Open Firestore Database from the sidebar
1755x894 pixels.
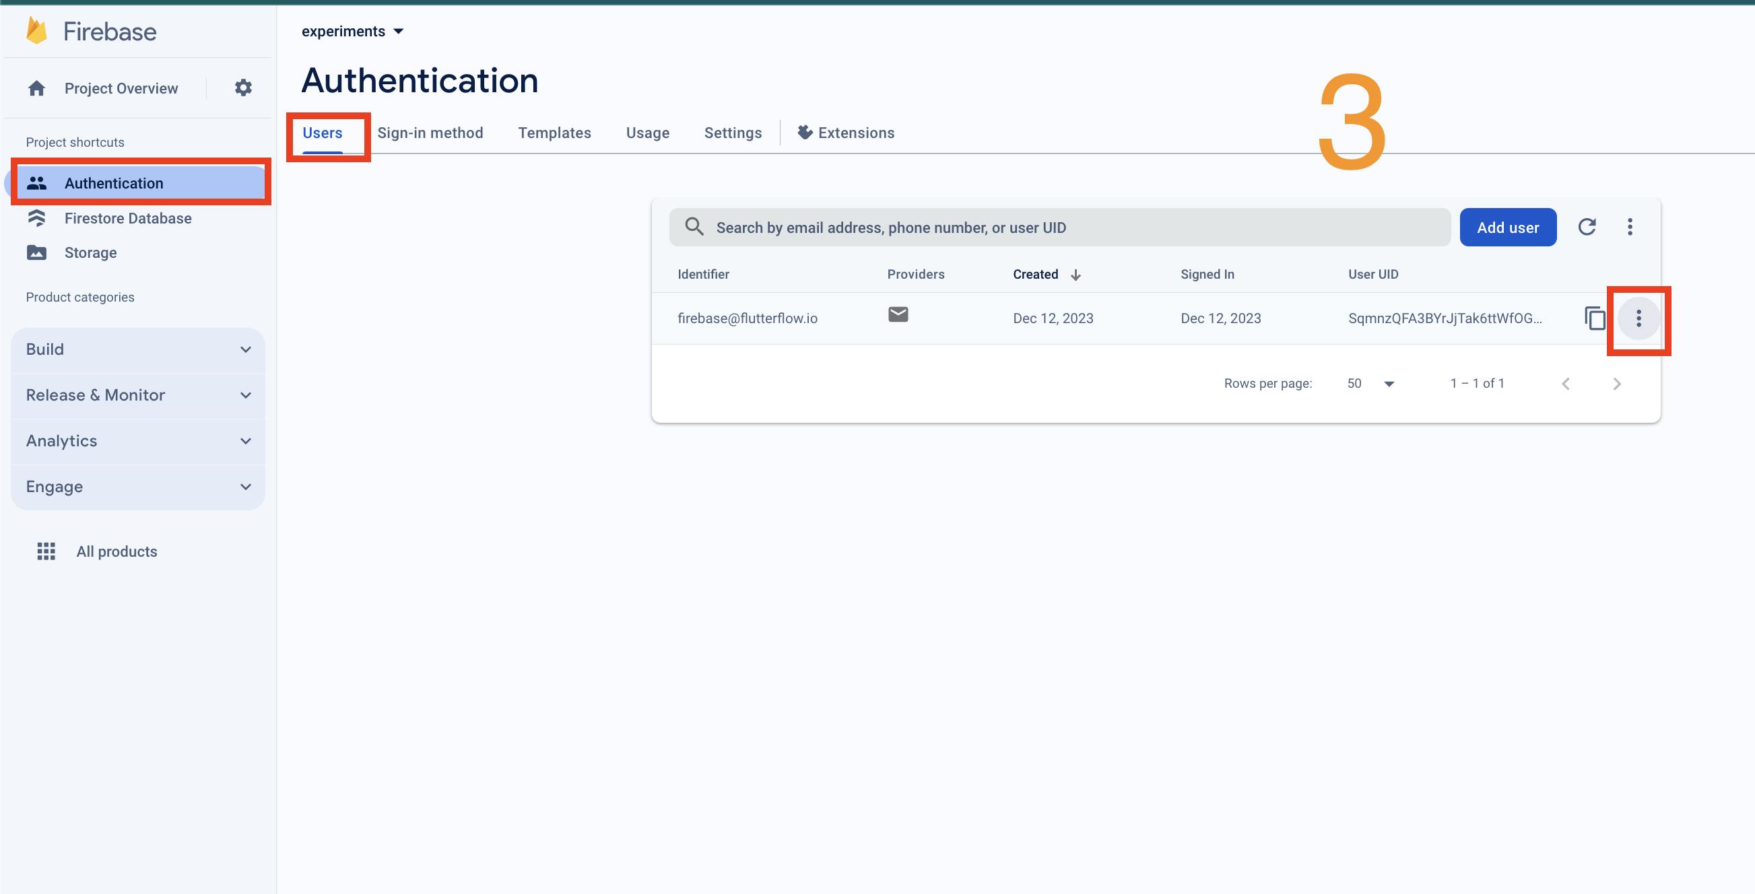[127, 218]
